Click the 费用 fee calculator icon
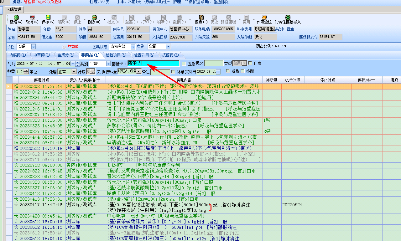Image resolution: width=401 pixels, height=241 pixels. coord(247,18)
